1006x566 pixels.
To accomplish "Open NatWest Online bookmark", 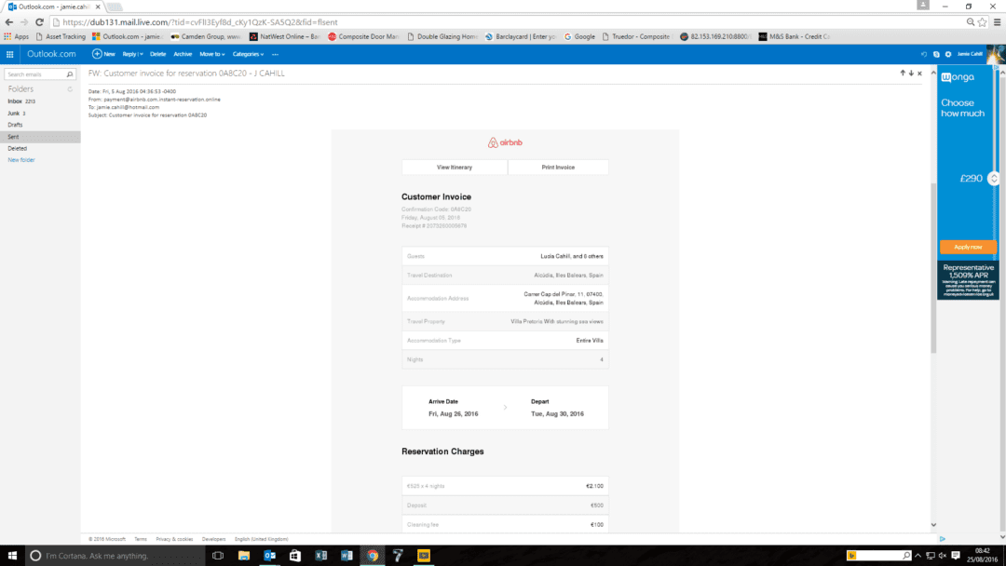I will tap(285, 36).
